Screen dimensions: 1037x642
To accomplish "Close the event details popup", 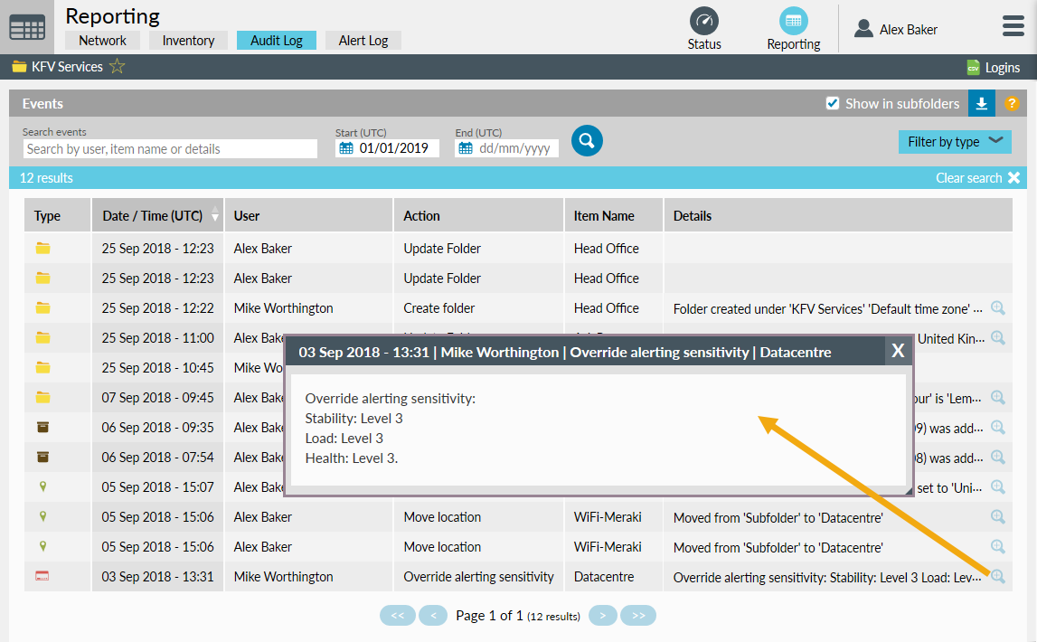I will 897,351.
